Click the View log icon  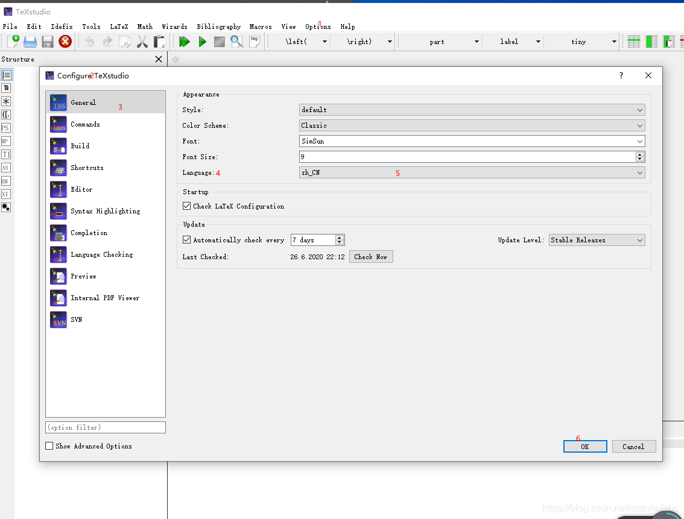255,42
